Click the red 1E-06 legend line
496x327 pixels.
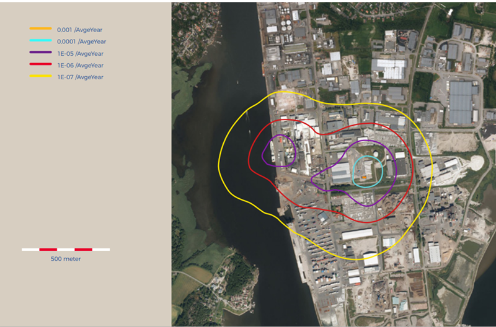(40, 64)
